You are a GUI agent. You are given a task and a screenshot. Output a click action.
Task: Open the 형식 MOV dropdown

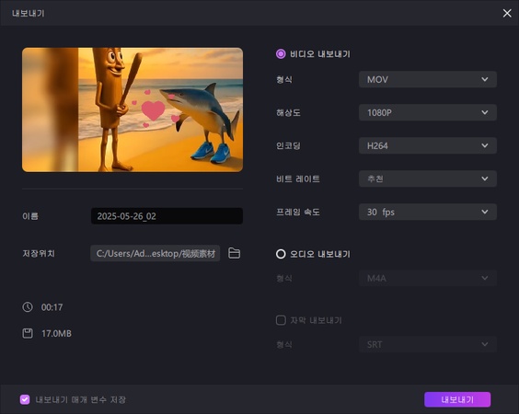(x=428, y=79)
